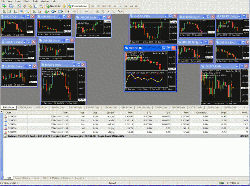Click the New Order button
Viewport: 250px width, 186px height.
click(54, 6)
